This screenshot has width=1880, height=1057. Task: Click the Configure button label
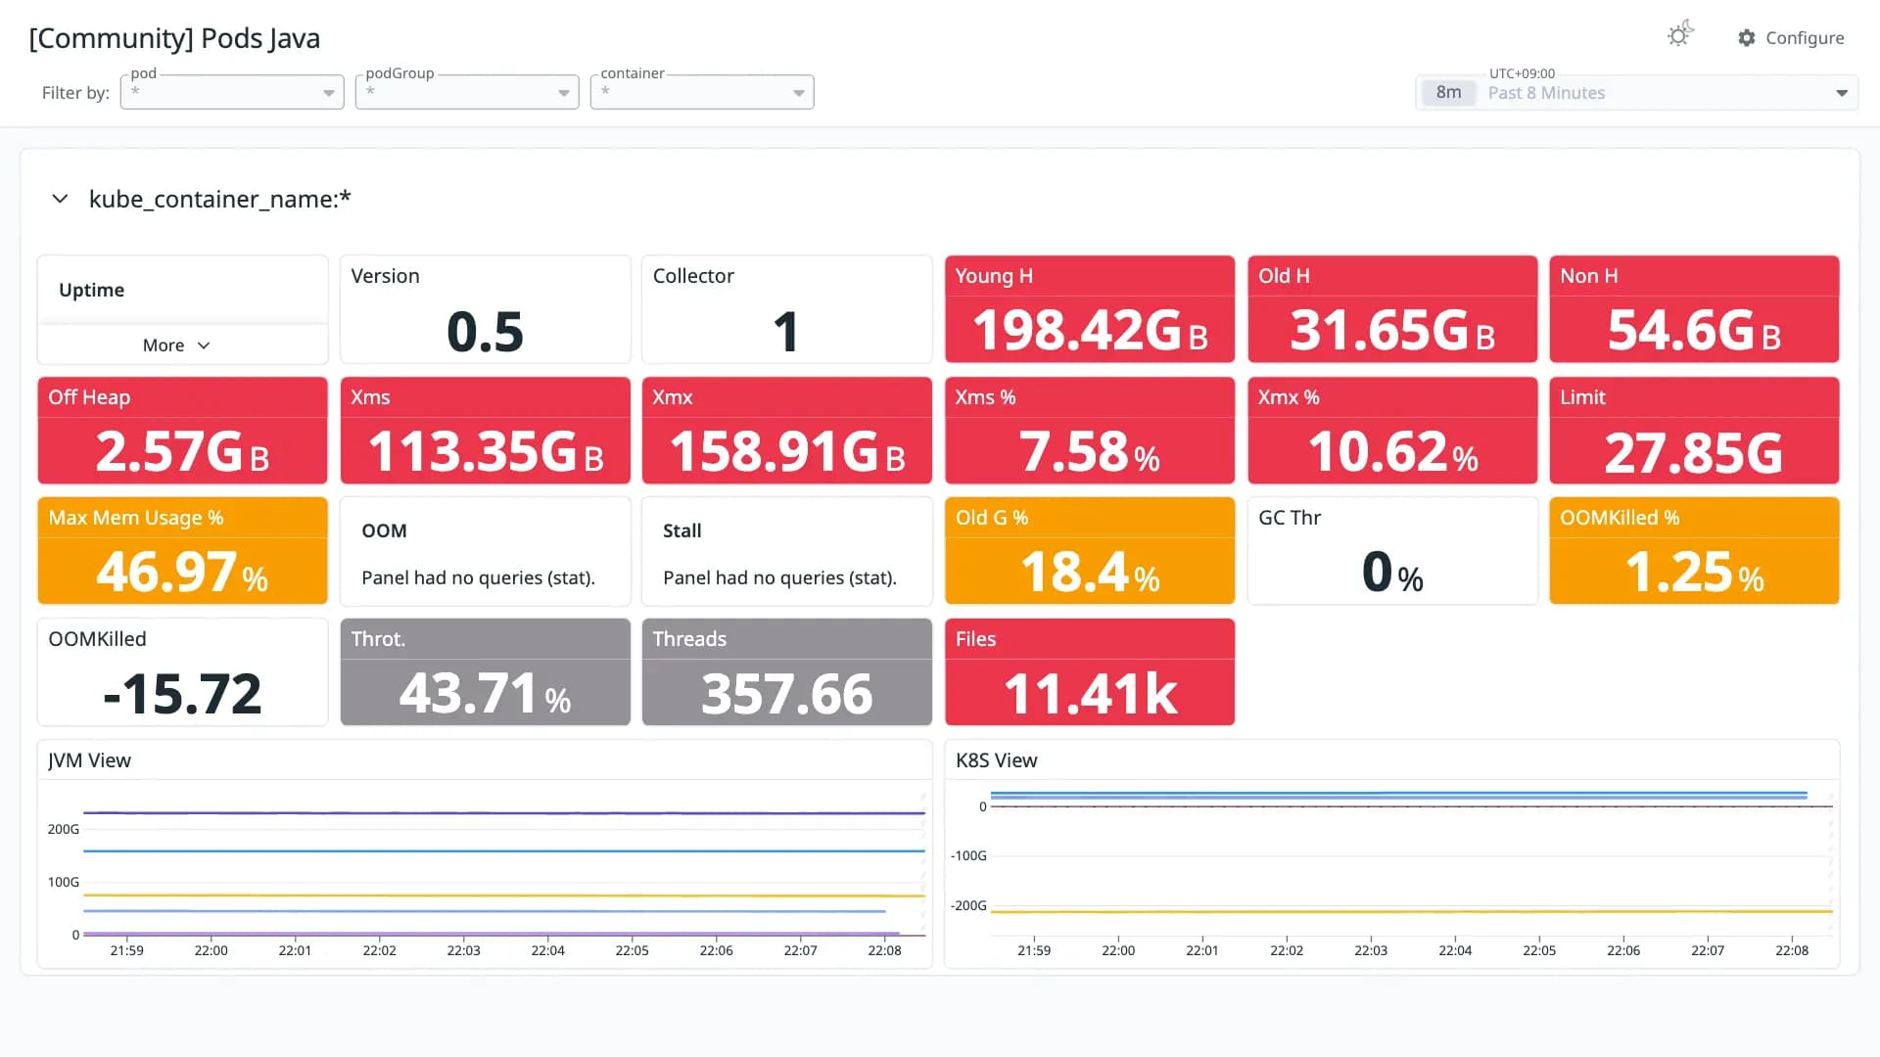coord(1805,38)
